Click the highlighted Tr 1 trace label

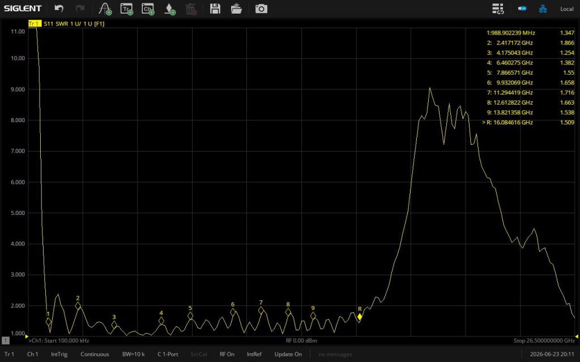tap(35, 24)
